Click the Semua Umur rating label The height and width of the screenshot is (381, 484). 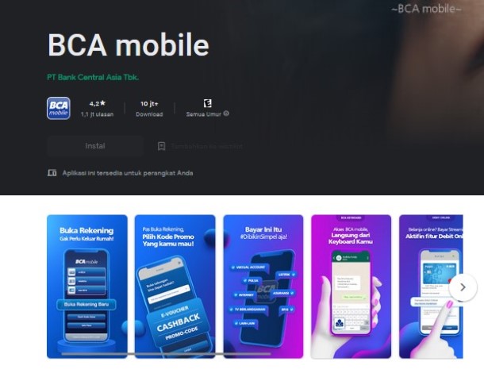point(204,114)
